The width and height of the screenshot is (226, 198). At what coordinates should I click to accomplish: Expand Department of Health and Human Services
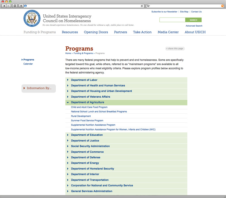tap(126, 86)
